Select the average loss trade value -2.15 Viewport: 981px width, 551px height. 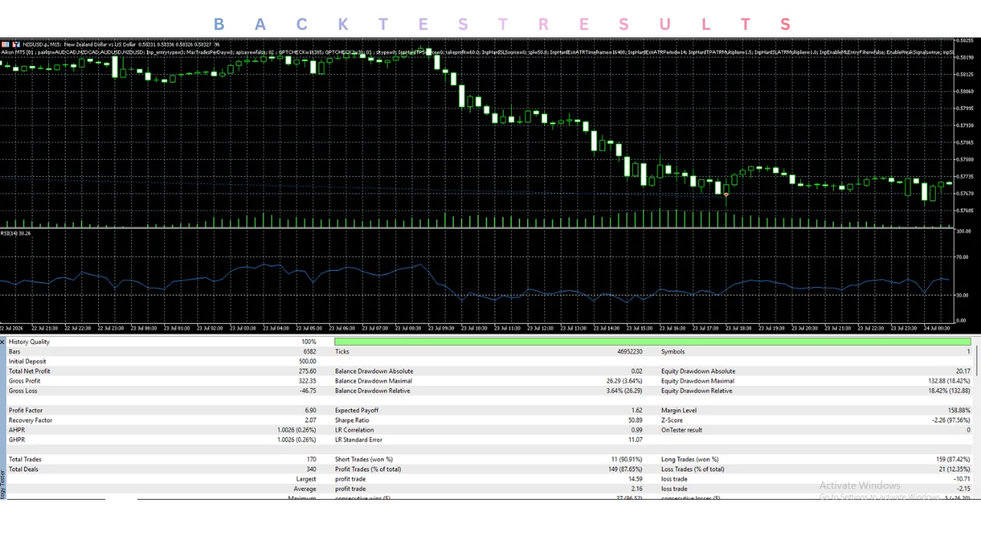(963, 489)
